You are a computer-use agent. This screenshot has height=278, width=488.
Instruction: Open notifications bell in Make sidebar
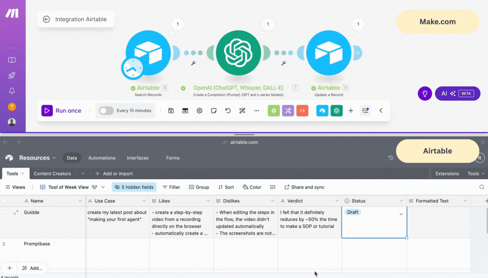12,91
